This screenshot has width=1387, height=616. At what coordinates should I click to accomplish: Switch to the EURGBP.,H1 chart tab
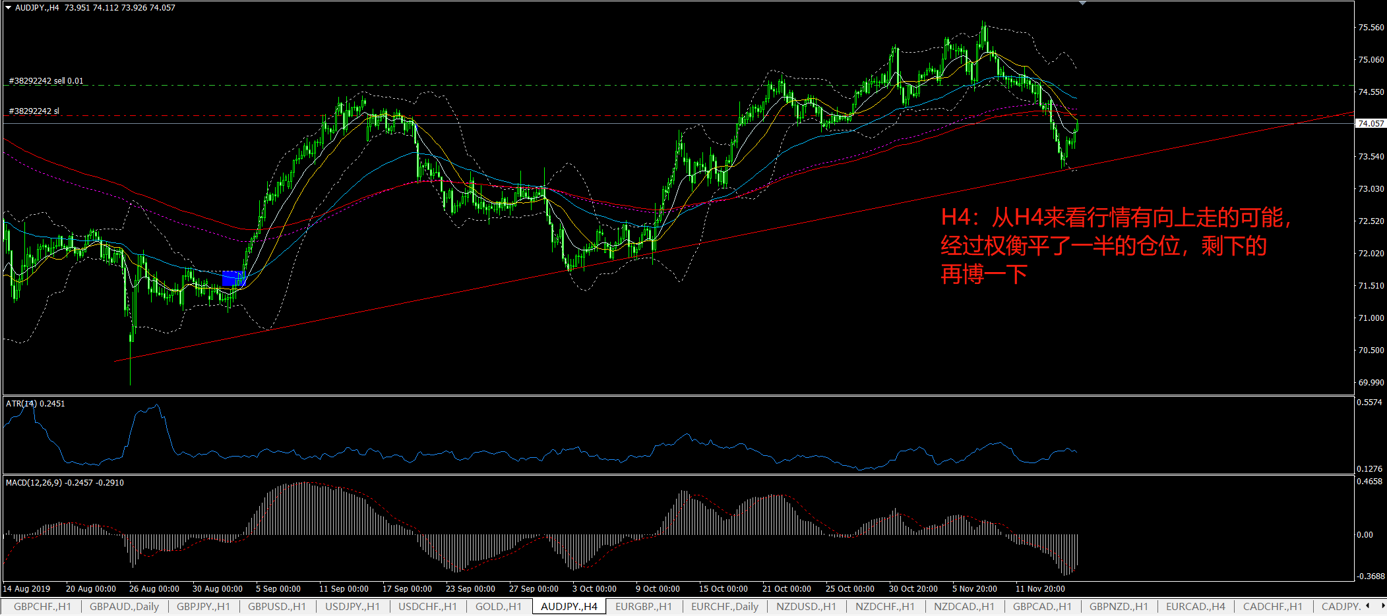644,607
